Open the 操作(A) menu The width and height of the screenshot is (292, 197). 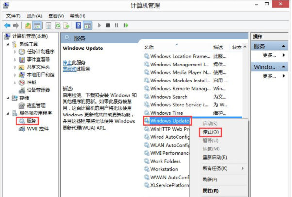point(34,16)
